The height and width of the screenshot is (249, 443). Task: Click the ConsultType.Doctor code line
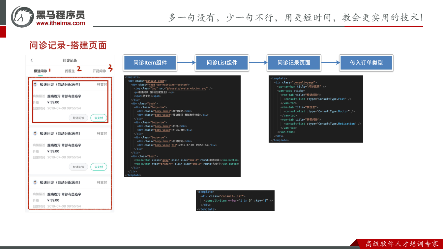pos(319,111)
